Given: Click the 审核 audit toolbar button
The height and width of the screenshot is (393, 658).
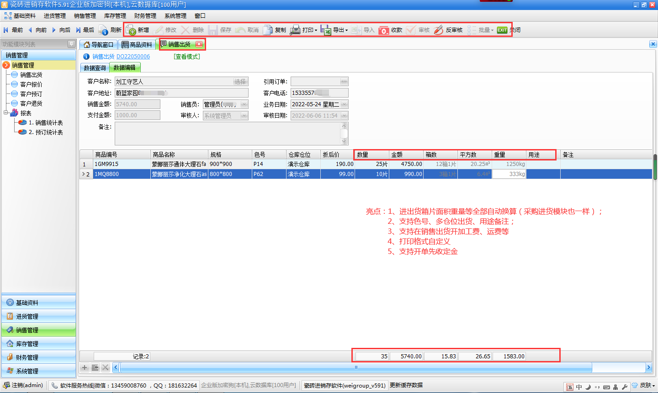Looking at the screenshot, I should point(418,30).
